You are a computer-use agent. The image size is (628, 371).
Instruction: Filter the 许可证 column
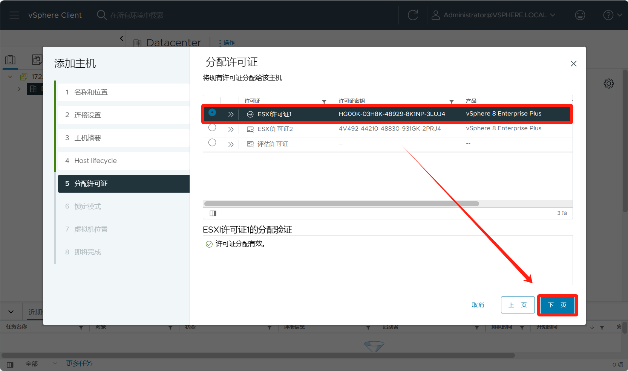324,102
